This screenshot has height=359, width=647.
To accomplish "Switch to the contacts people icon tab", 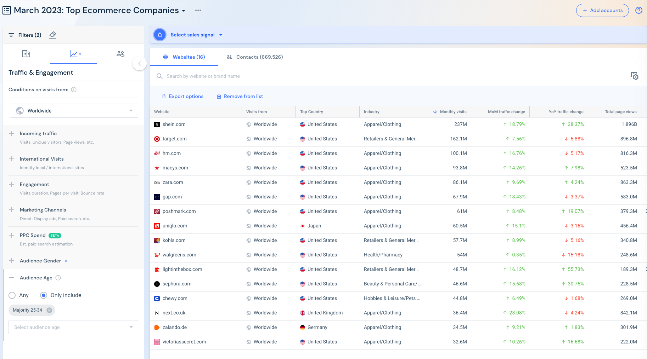I will click(x=120, y=54).
